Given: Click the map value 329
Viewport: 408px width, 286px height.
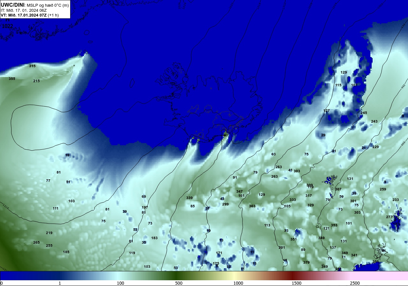Looking at the screenshot, I should (310, 205).
